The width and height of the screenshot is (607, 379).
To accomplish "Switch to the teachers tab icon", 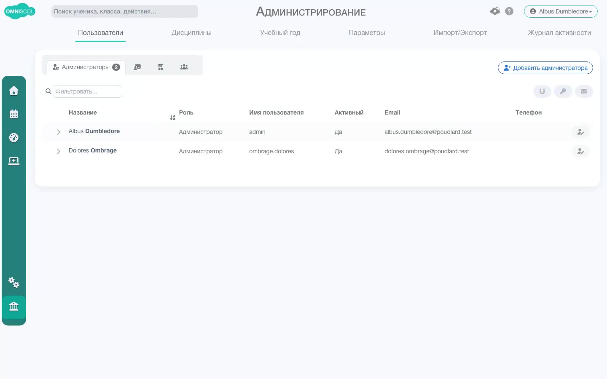I will click(137, 67).
